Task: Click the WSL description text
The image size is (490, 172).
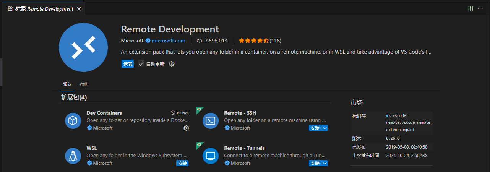Action: [x=137, y=156]
